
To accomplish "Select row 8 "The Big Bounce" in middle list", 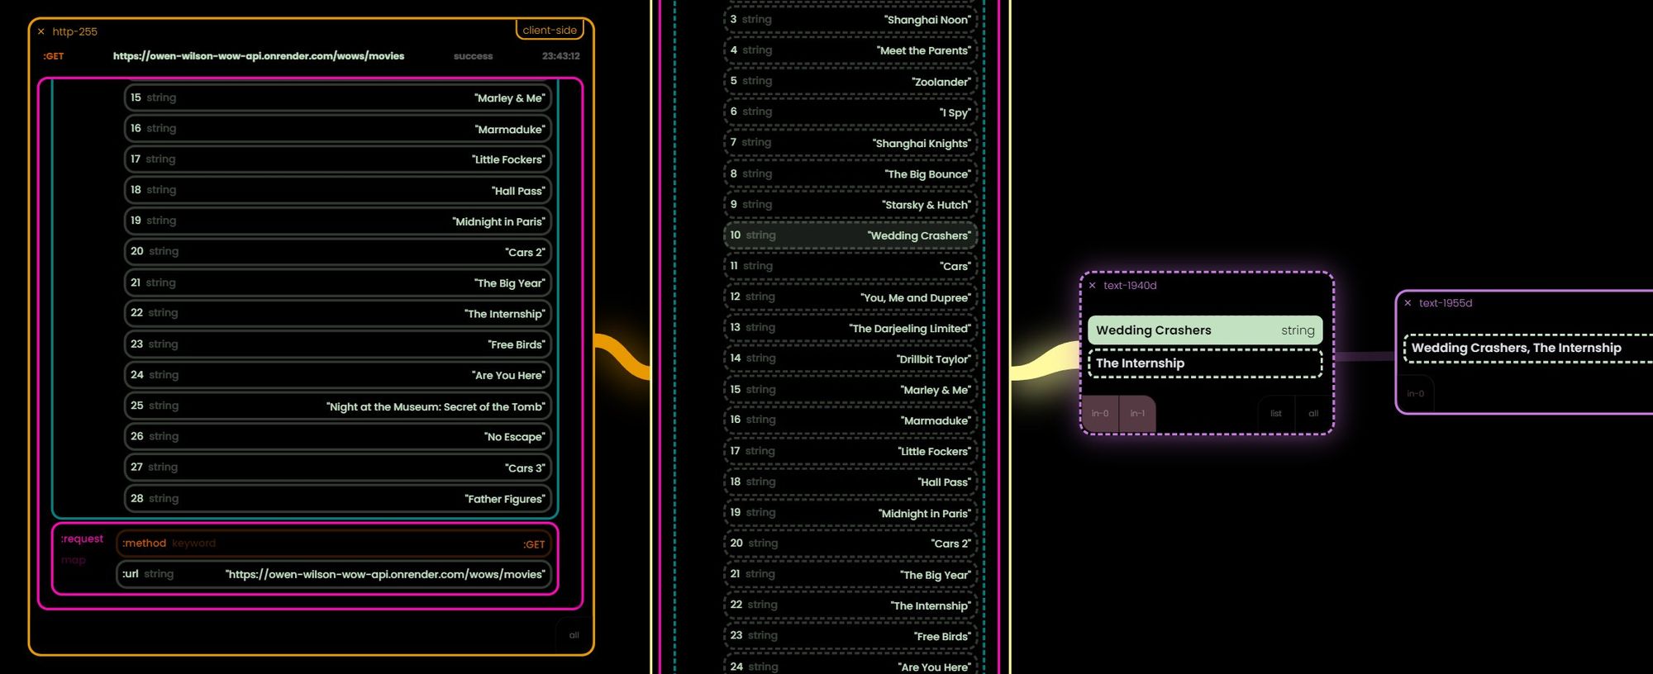I will [x=850, y=173].
